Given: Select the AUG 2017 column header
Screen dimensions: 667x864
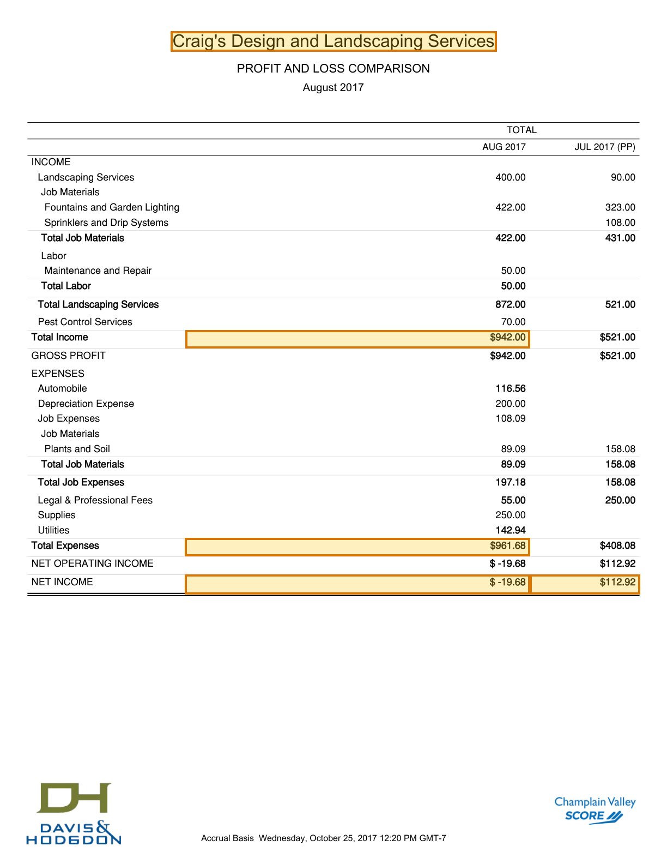Looking at the screenshot, I should 504,147.
